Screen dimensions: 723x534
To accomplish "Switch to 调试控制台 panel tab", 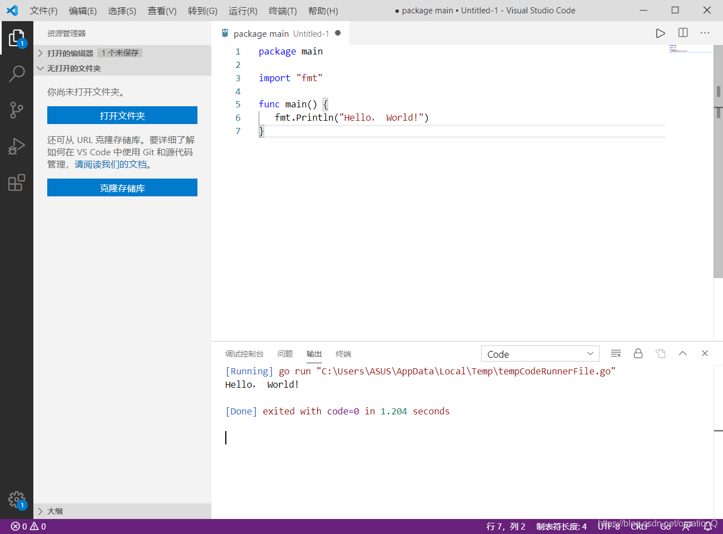I will click(244, 354).
